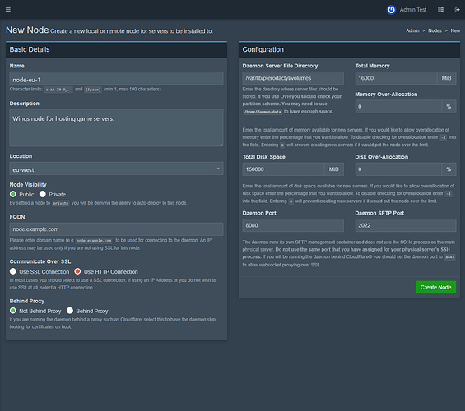Open the server listing icon in header
Screen dimensions: 465x411
pyautogui.click(x=440, y=10)
